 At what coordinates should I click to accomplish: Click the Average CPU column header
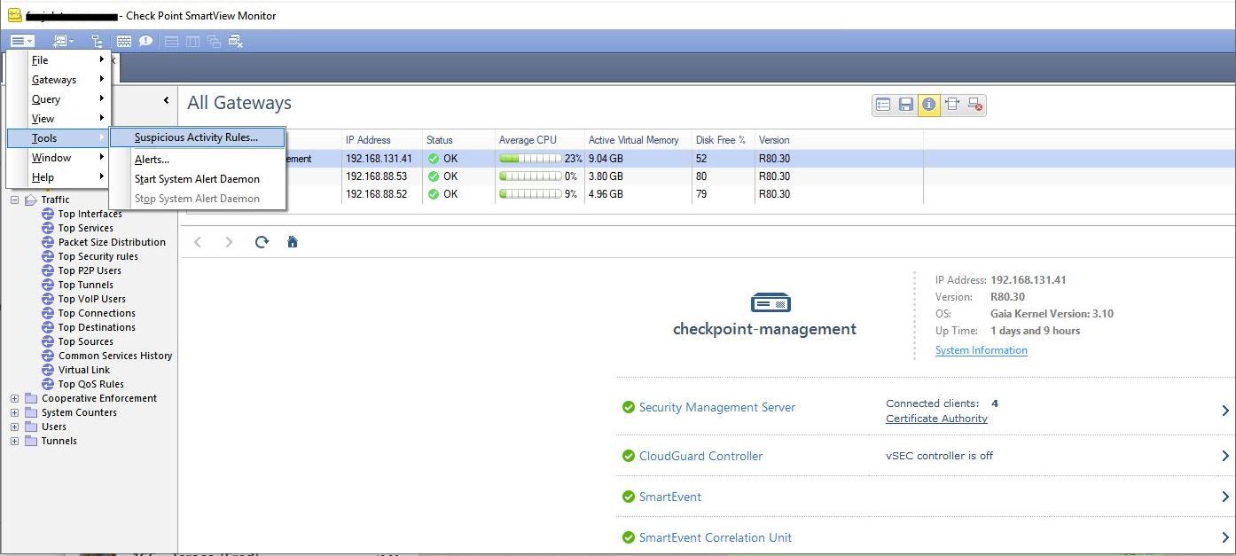click(528, 140)
